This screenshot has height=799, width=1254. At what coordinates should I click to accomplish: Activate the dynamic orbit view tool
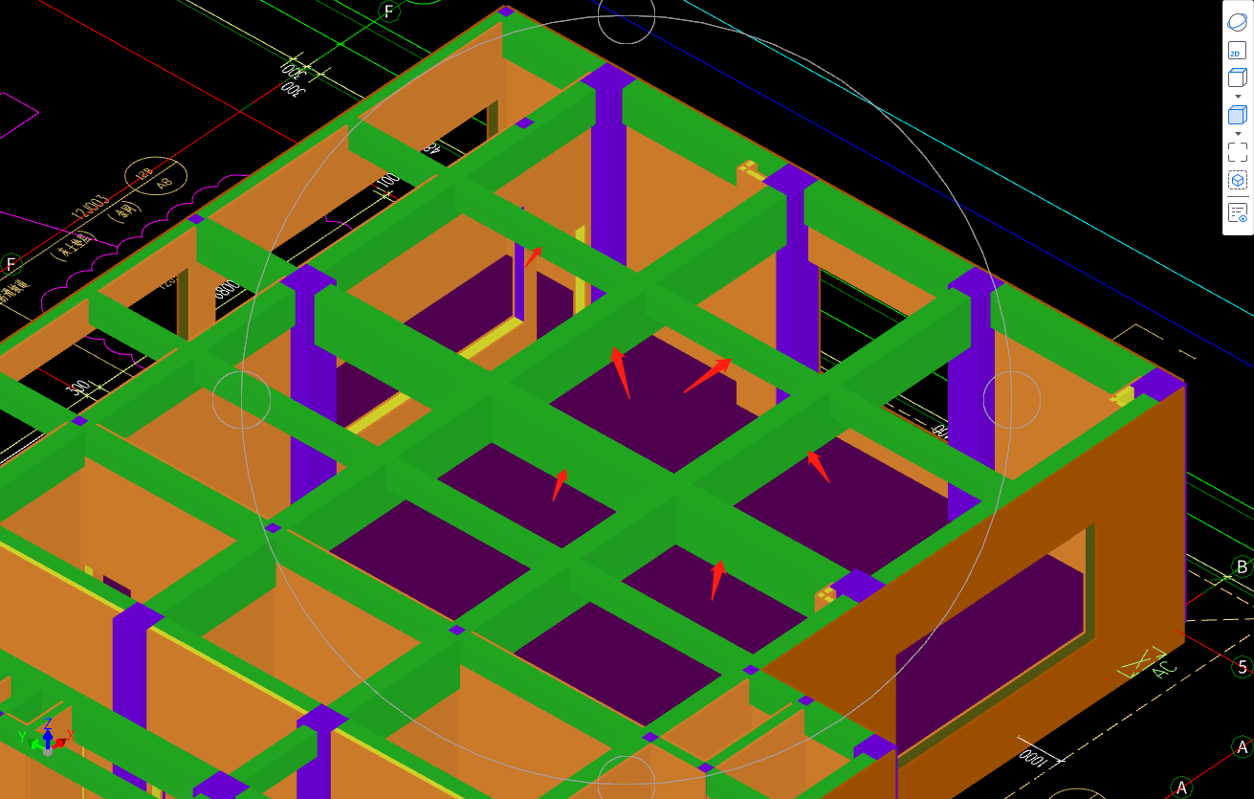1237,23
